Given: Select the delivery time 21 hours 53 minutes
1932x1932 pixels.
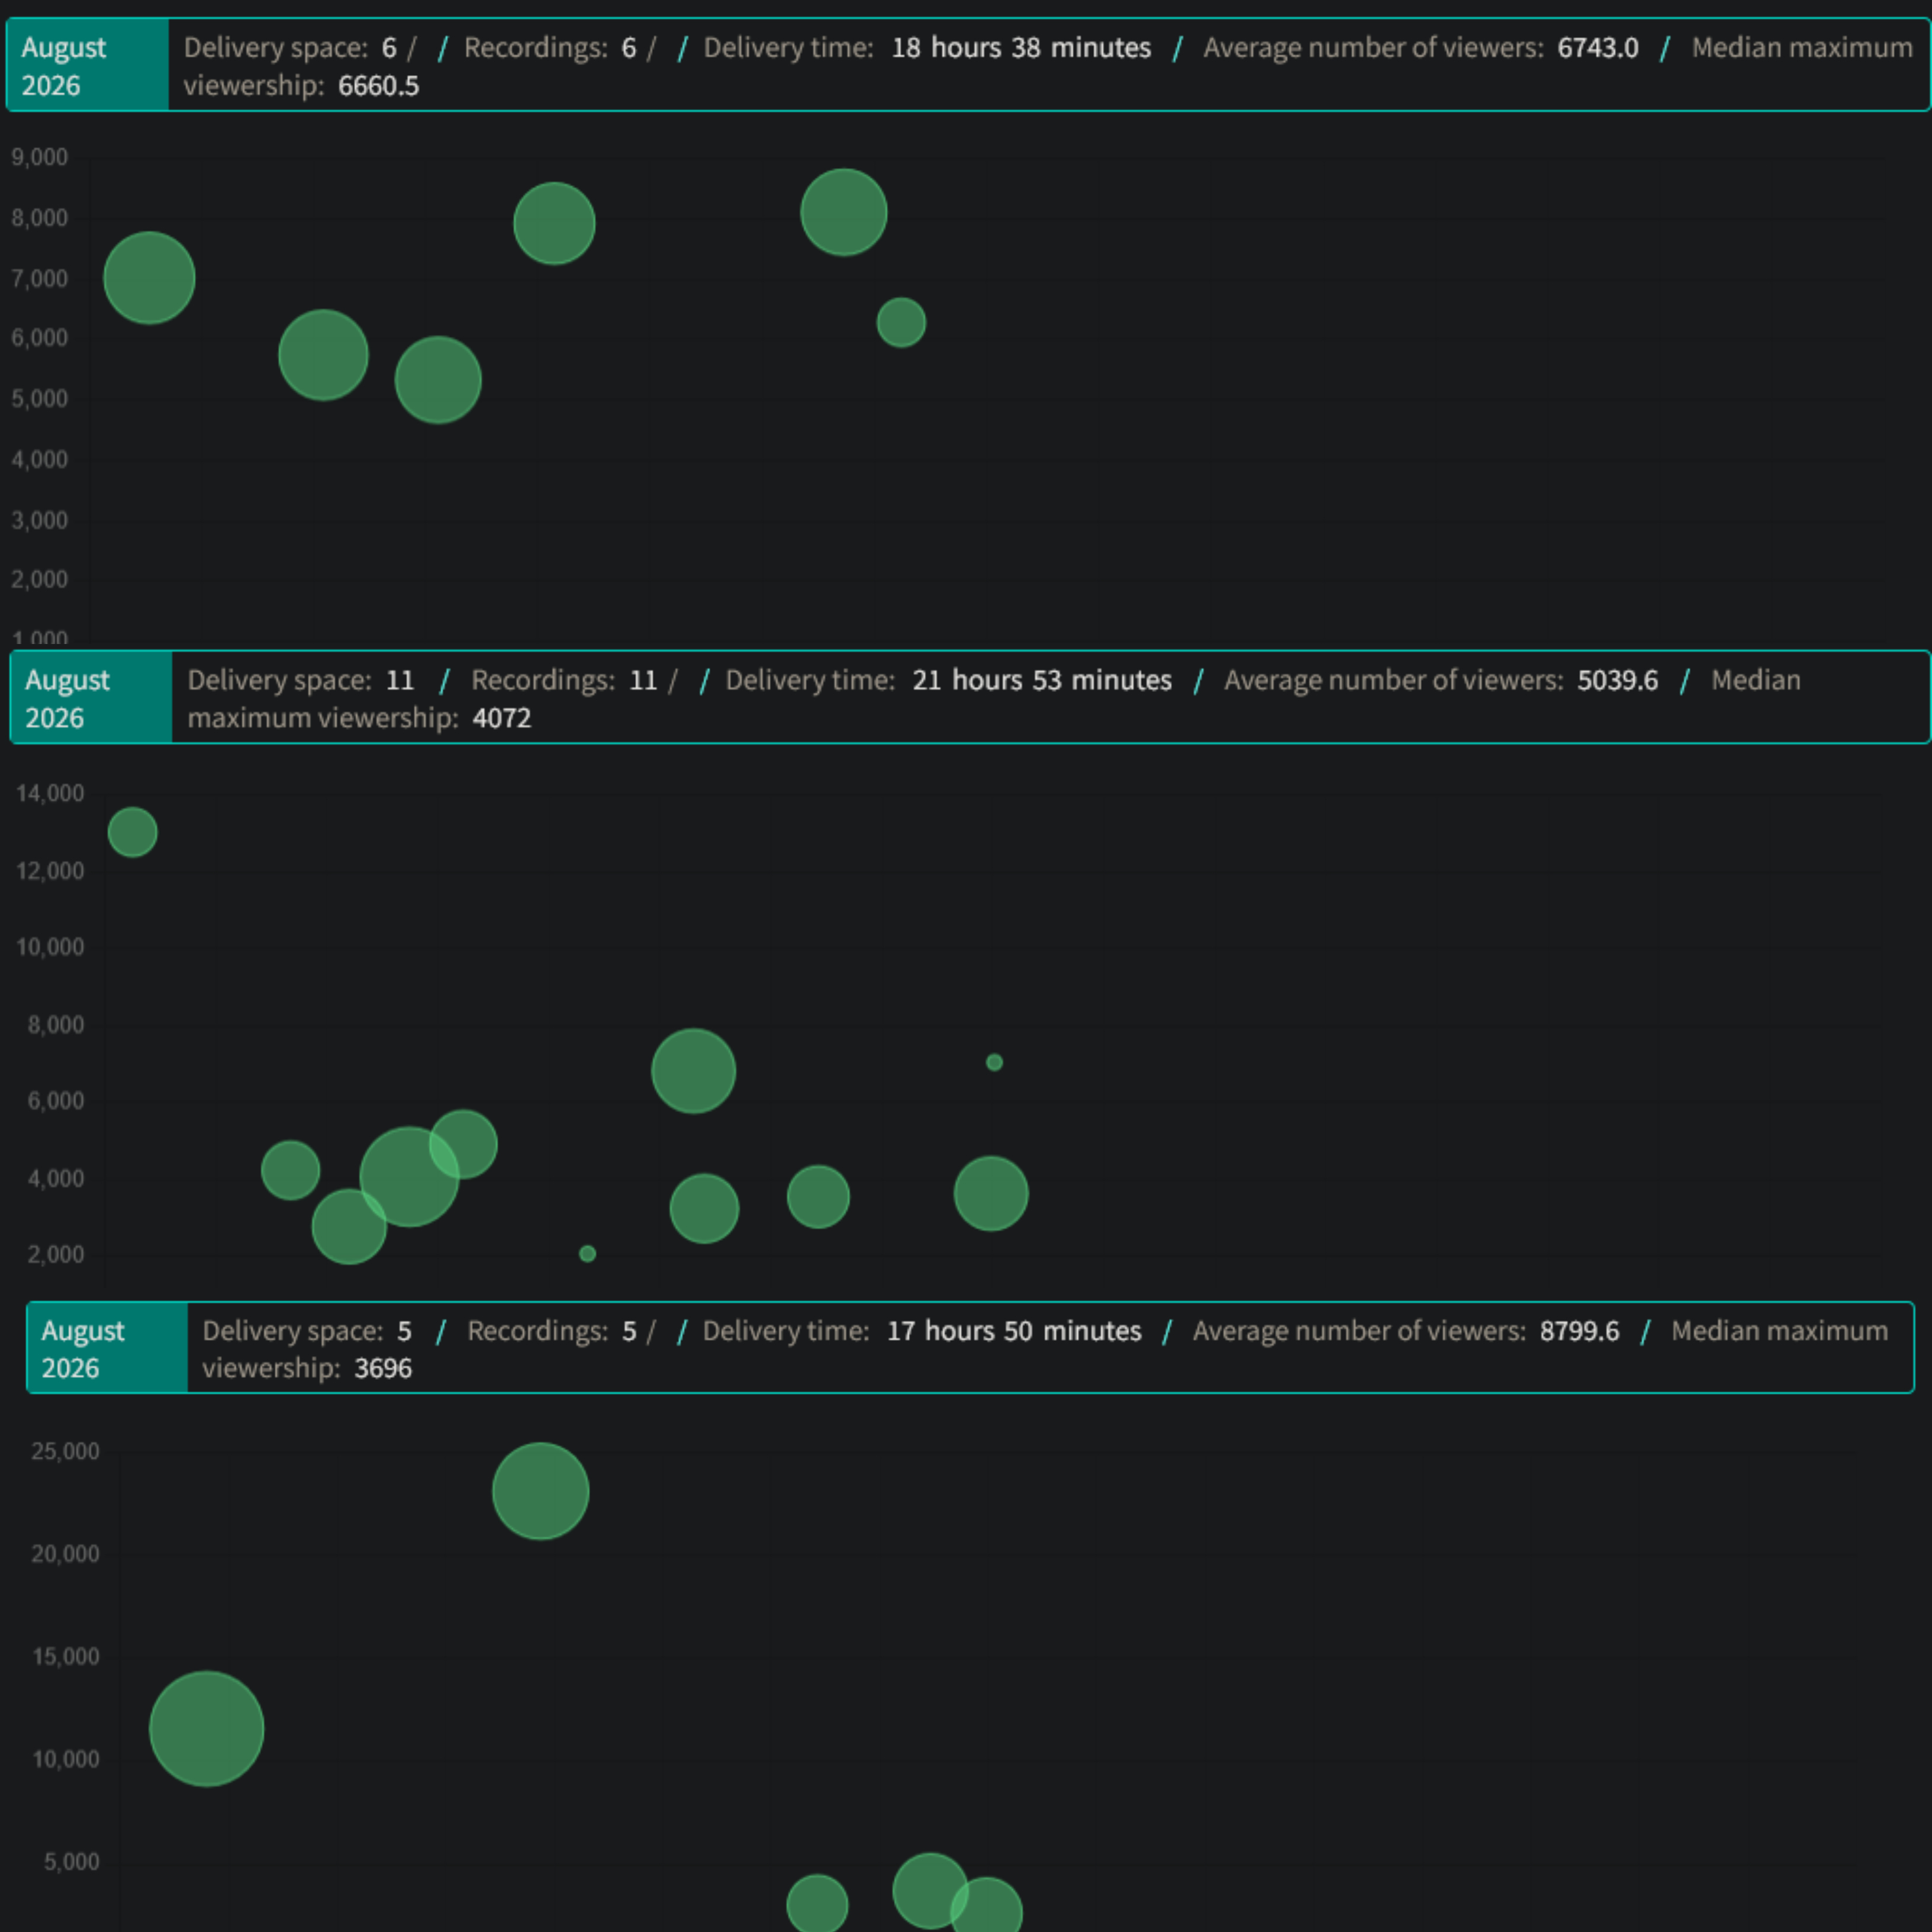Looking at the screenshot, I should tap(1042, 680).
